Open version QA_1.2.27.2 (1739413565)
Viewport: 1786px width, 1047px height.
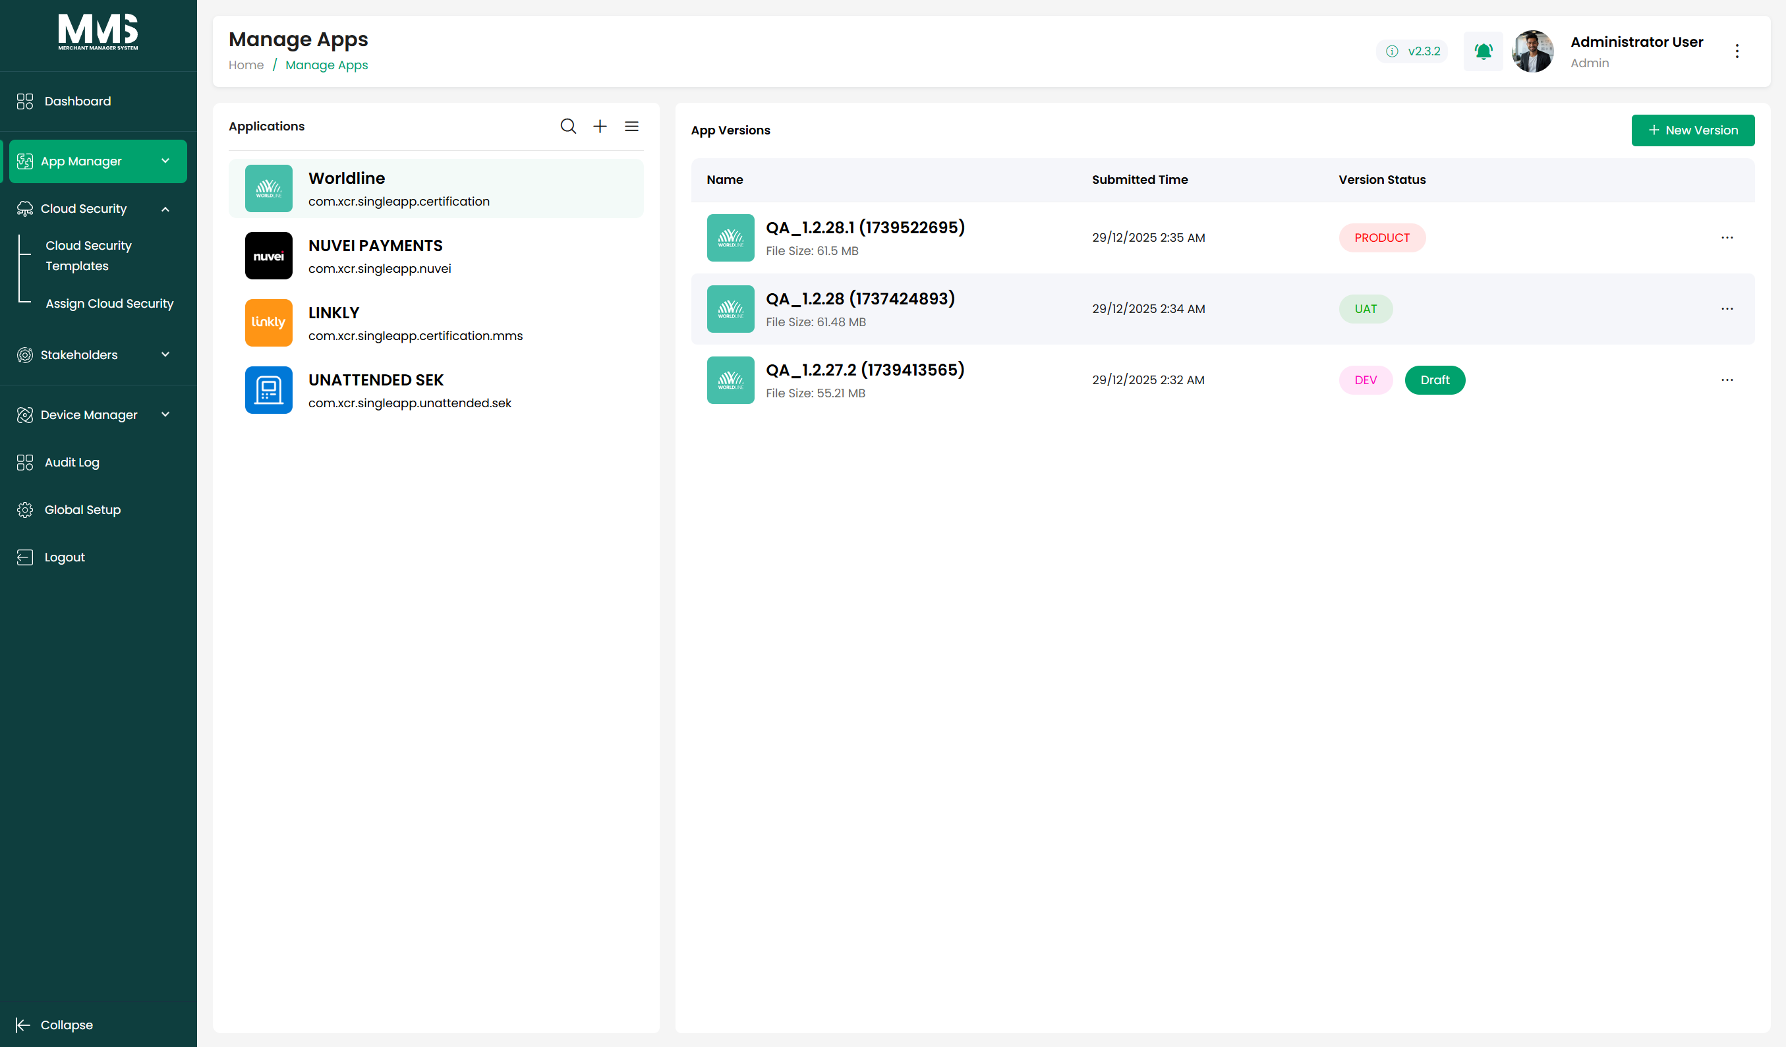(865, 370)
